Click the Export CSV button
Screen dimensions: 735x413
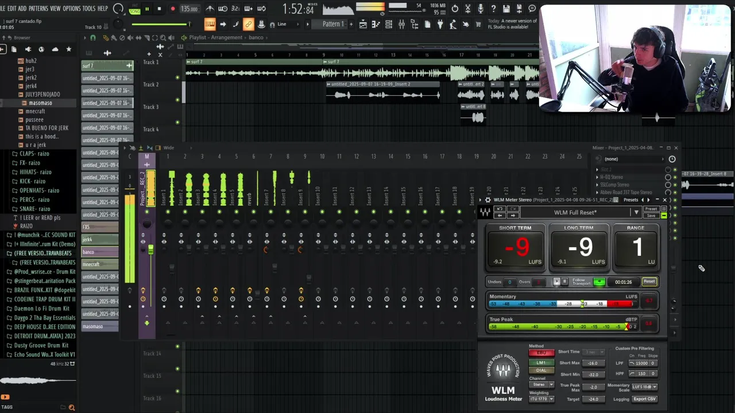point(644,399)
